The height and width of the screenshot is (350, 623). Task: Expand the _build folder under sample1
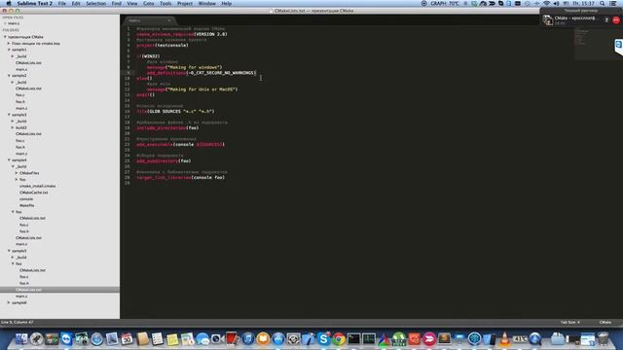coord(13,56)
